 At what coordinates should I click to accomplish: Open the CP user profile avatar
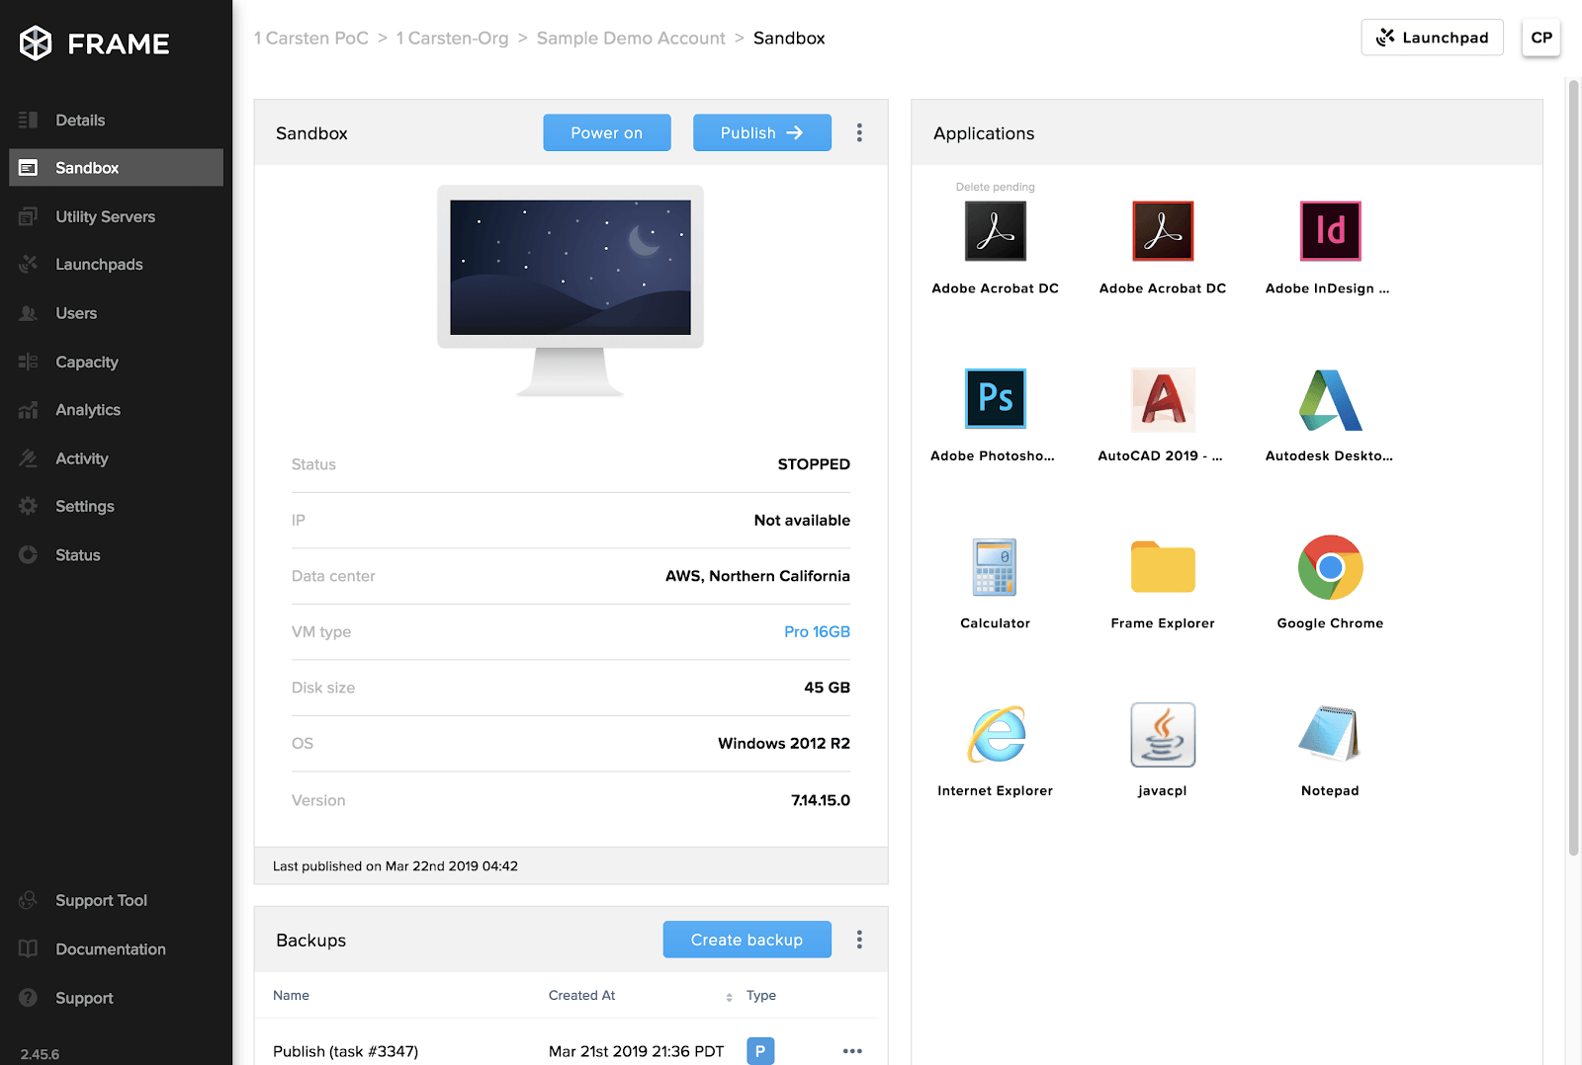(1540, 38)
